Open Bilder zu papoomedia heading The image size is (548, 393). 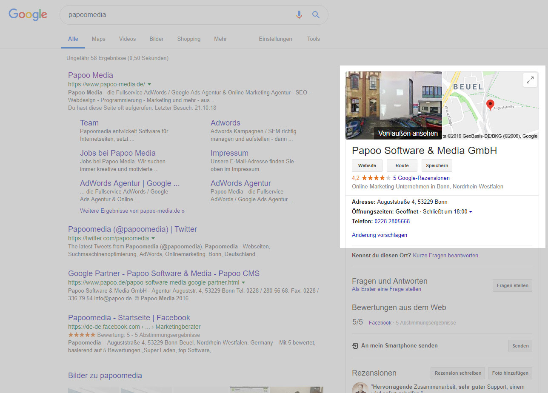click(x=105, y=376)
